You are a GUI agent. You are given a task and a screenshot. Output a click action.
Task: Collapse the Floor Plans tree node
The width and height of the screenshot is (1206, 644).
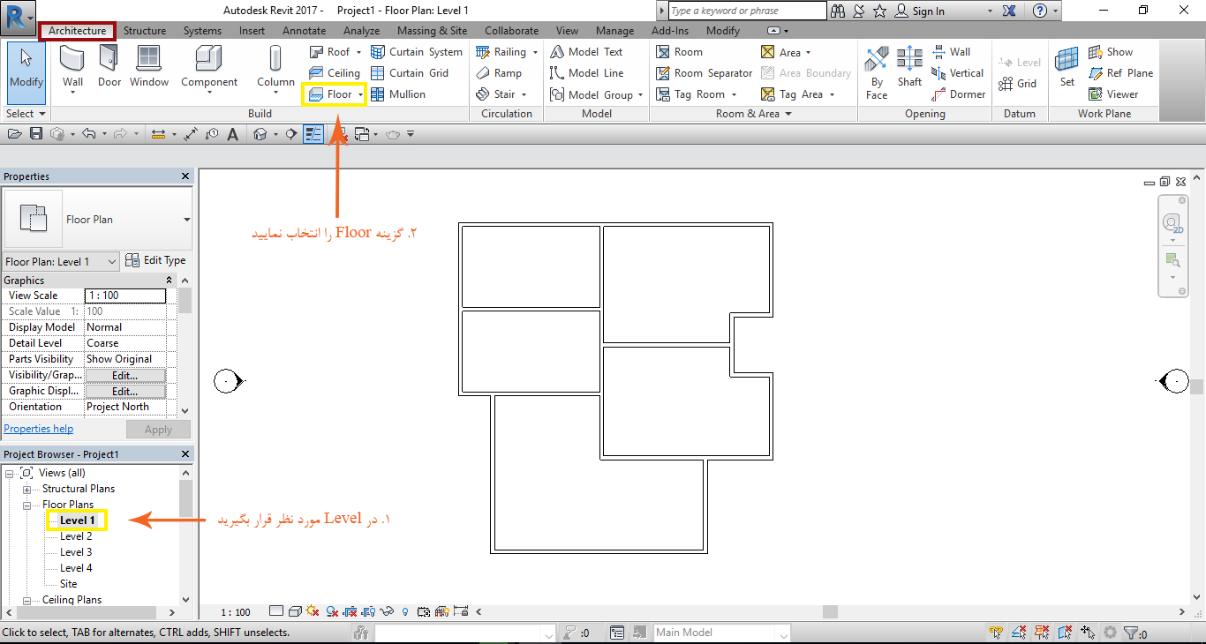point(27,505)
